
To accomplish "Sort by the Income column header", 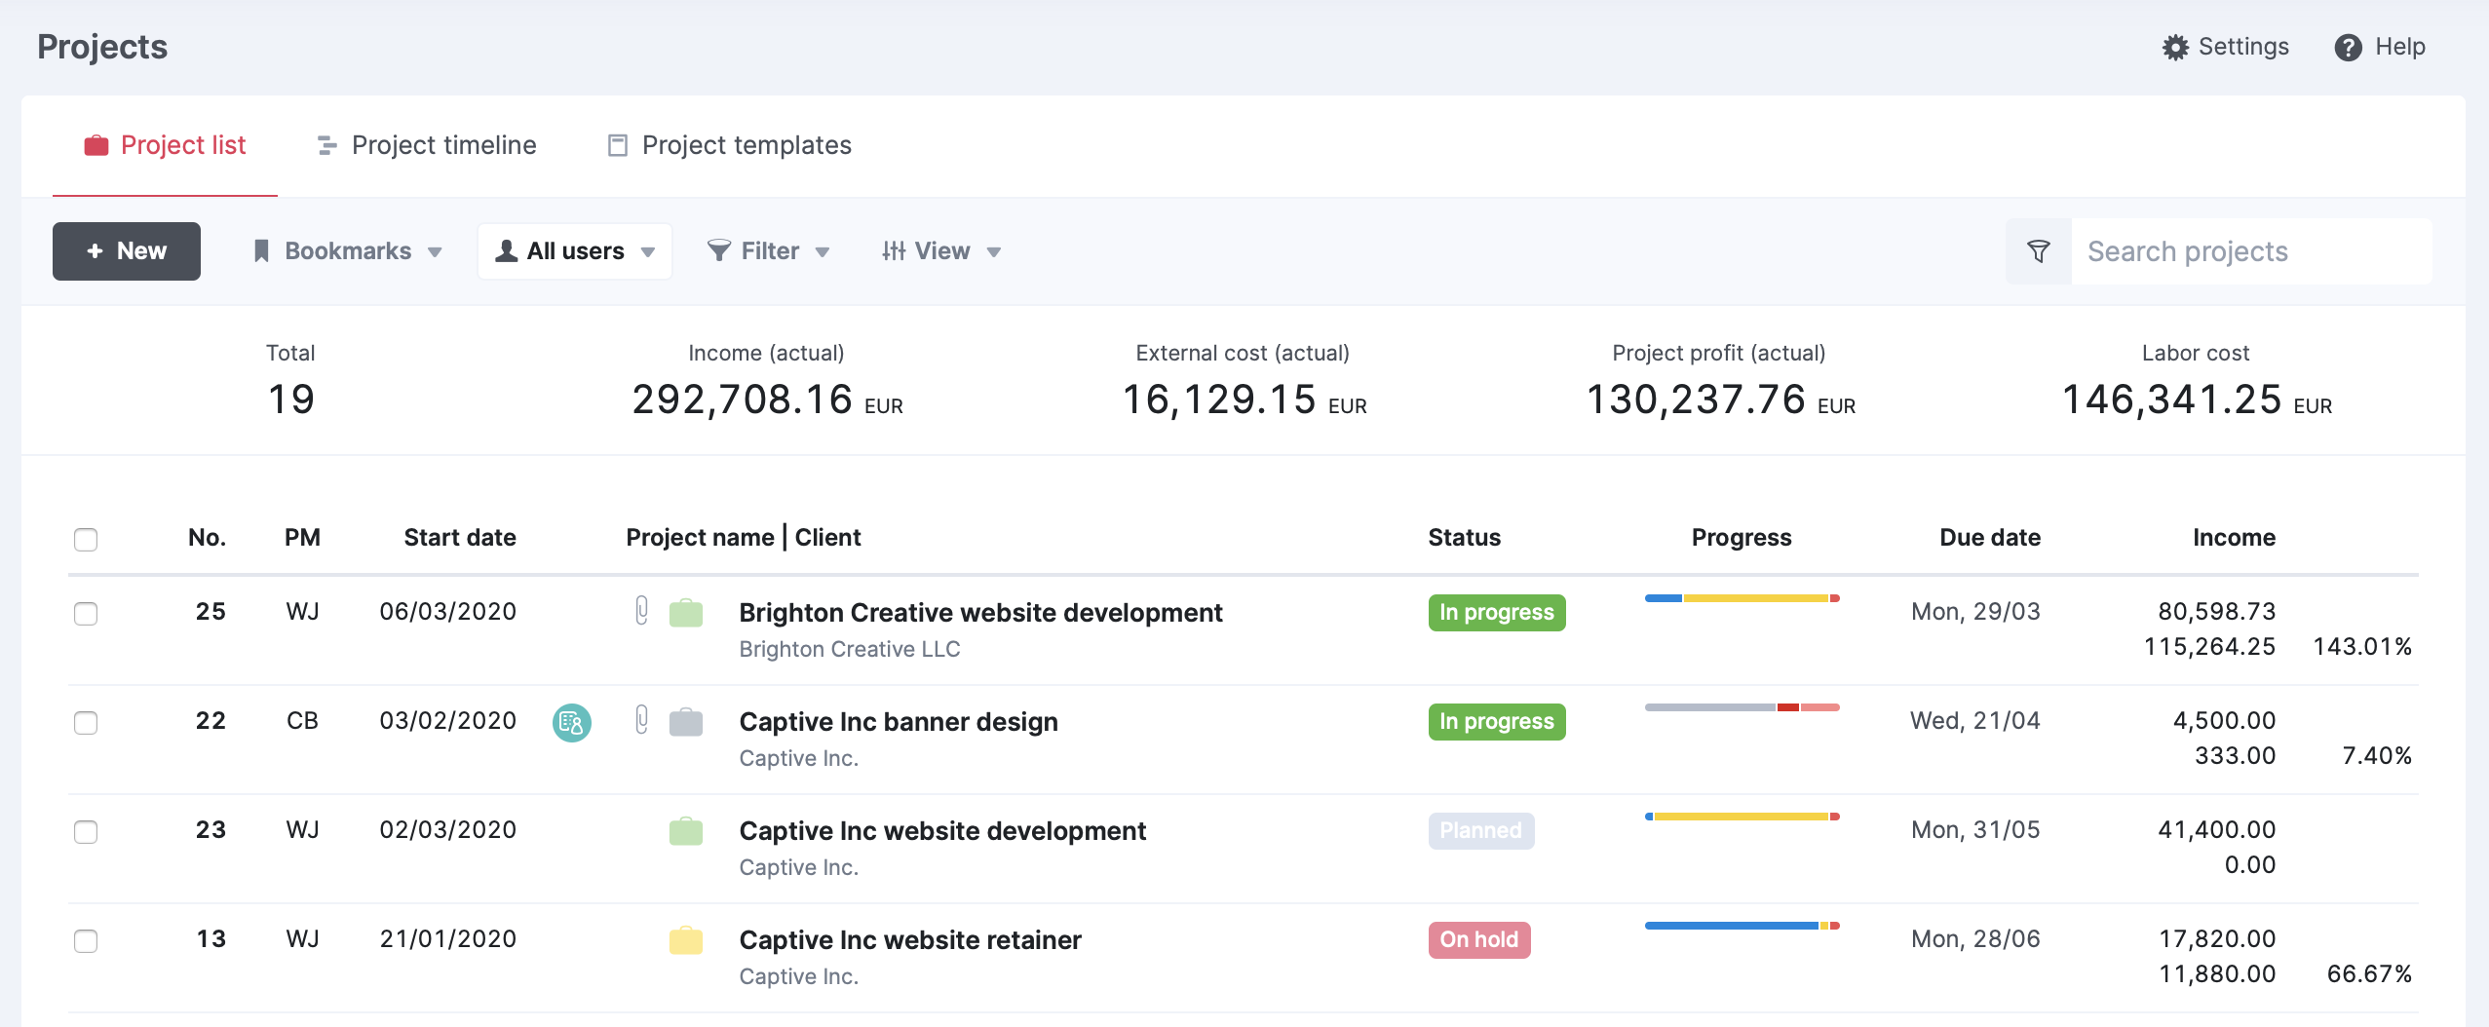I will [2234, 538].
